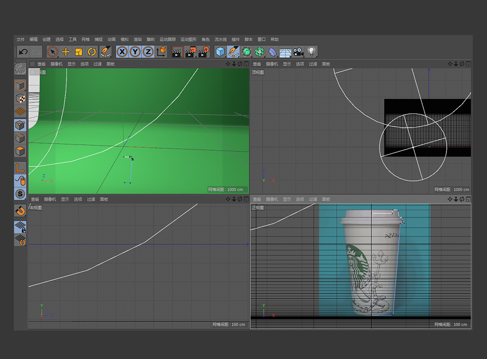Screen dimensions: 487x359
Task: Switch to Points mode in sidebar
Action: click(20, 125)
